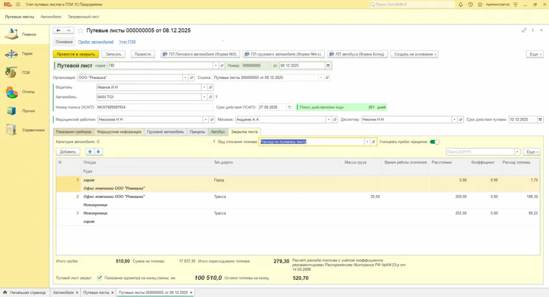Open the Учет ГСМ link
This screenshot has height=297, width=549.
(x=127, y=42)
